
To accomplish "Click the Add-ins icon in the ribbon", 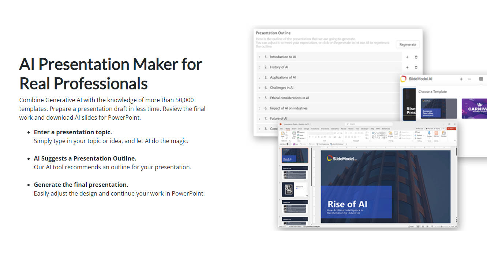I will pyautogui.click(x=437, y=134).
